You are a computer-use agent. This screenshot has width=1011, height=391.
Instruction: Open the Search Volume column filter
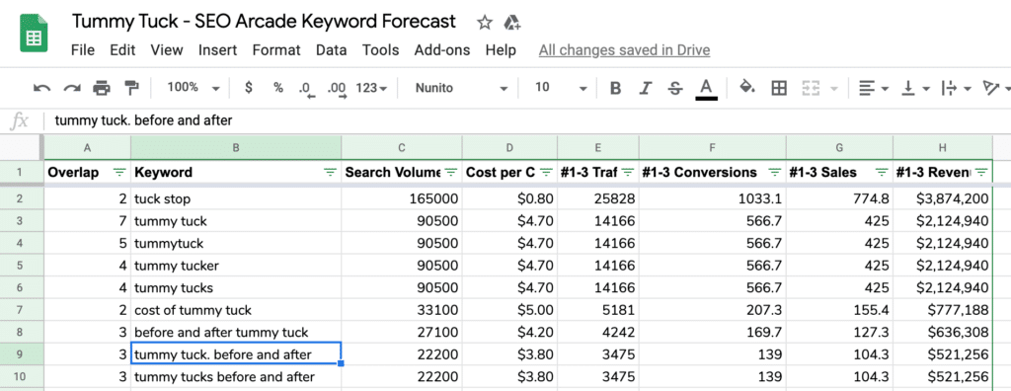[x=450, y=172]
